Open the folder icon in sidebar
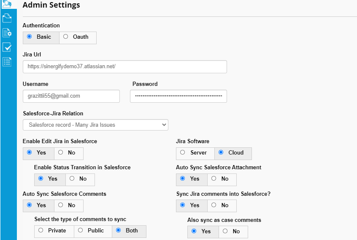This screenshot has height=240, width=357. click(x=7, y=18)
